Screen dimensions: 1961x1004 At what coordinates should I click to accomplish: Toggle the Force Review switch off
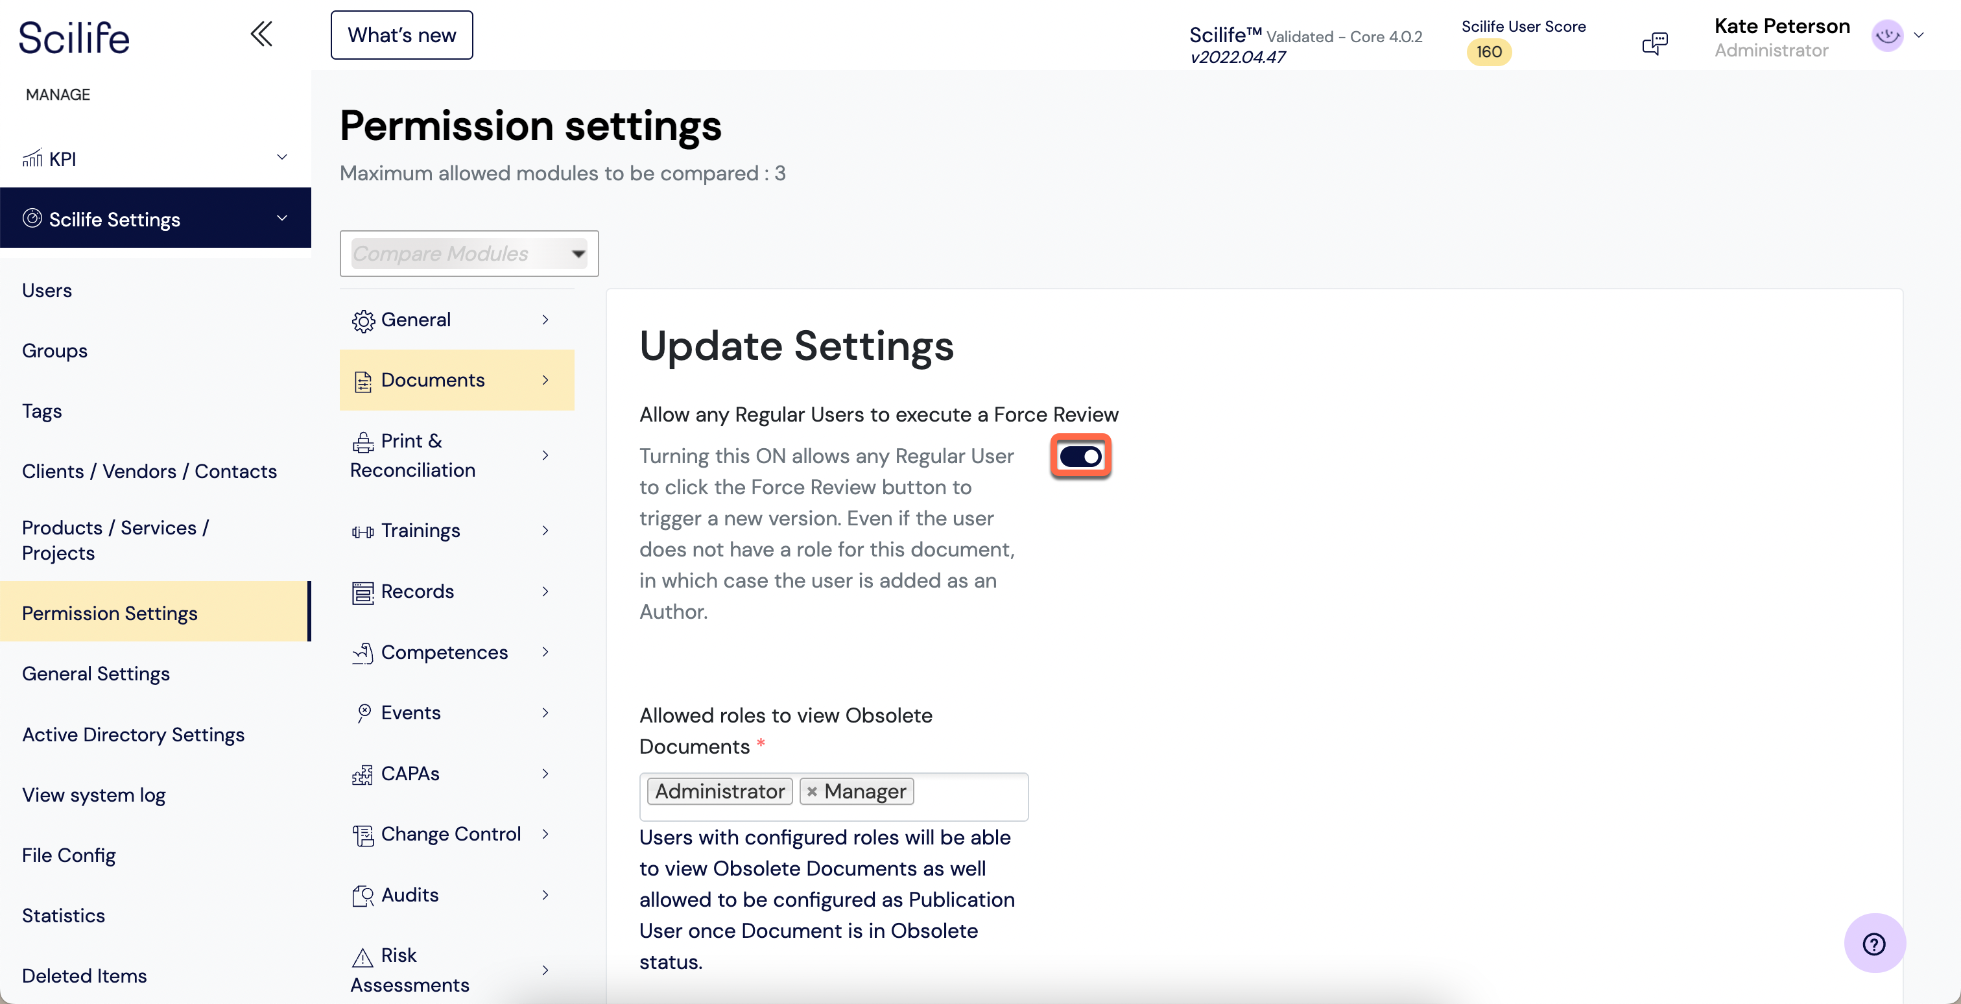(1080, 456)
